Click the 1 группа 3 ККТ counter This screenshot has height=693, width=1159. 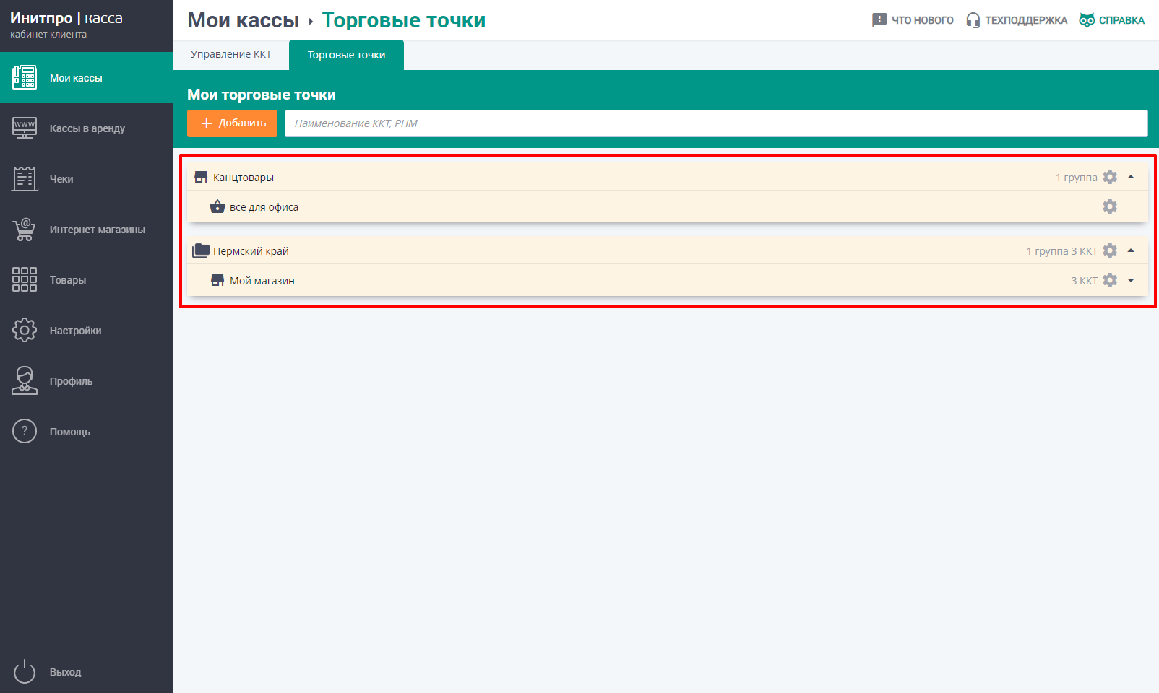(x=1061, y=251)
